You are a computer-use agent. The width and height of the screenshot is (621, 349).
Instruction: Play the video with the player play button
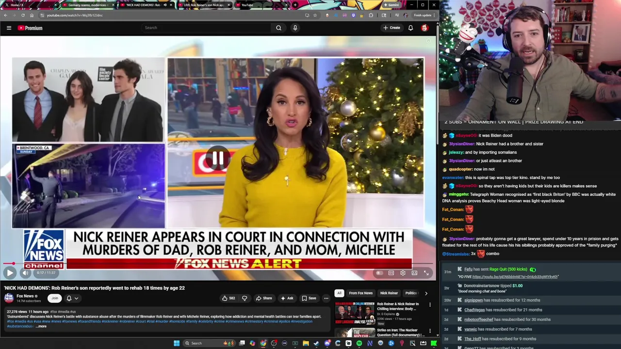10,273
